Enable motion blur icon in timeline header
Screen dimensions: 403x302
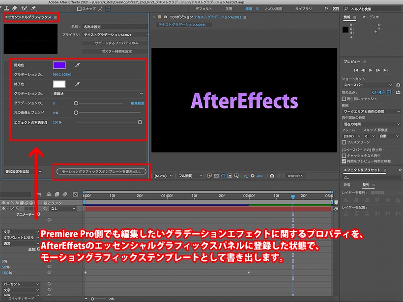pyautogui.click(x=65, y=194)
